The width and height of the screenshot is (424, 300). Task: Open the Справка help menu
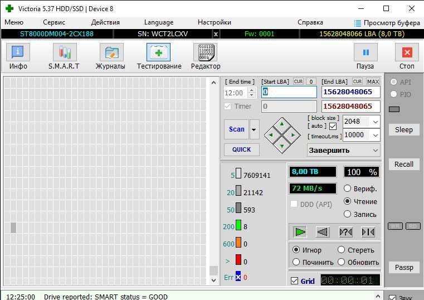pyautogui.click(x=310, y=22)
